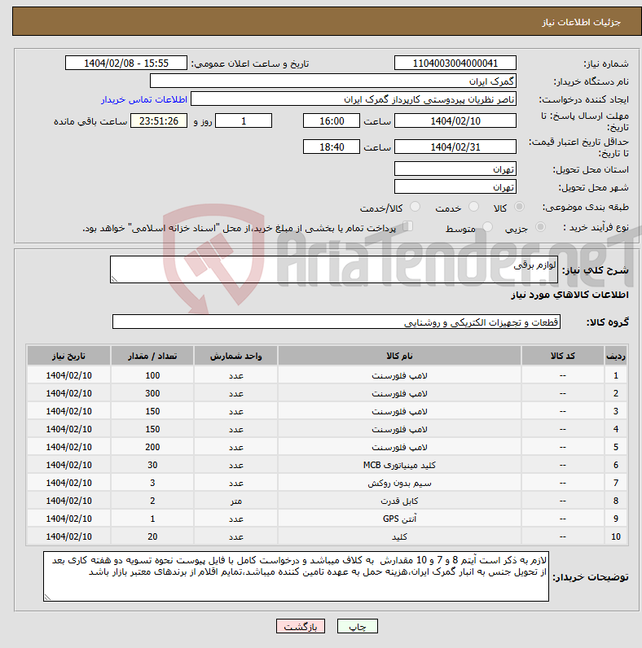This screenshot has height=648, width=642.
Task: Click the buyer organization field گمرک ایران
Action: 333,81
